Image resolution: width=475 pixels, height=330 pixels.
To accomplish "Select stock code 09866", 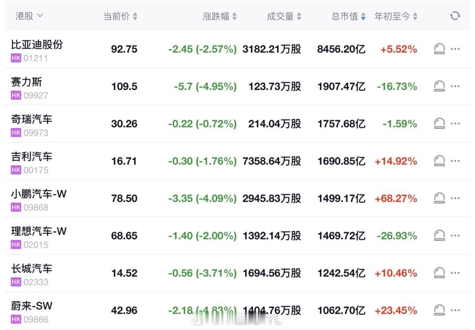I will coord(36,319).
